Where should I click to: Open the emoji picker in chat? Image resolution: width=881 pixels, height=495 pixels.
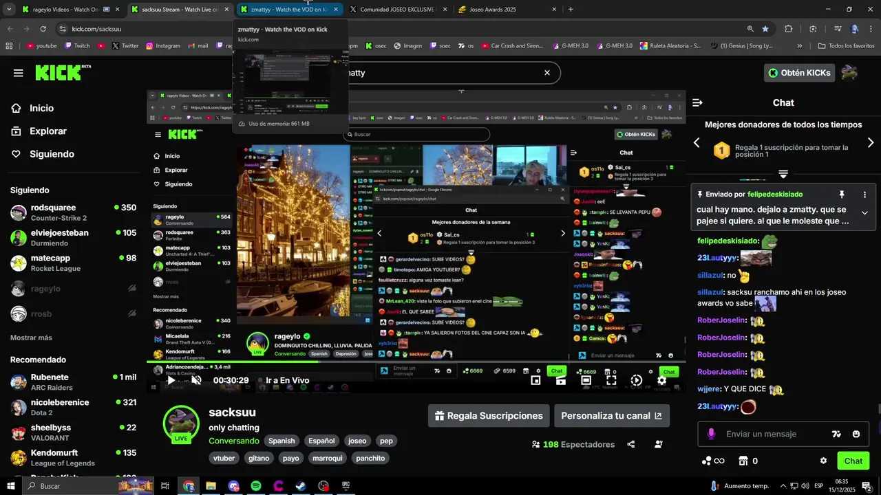click(x=856, y=434)
